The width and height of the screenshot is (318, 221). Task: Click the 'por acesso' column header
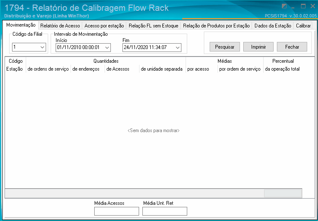click(x=202, y=69)
